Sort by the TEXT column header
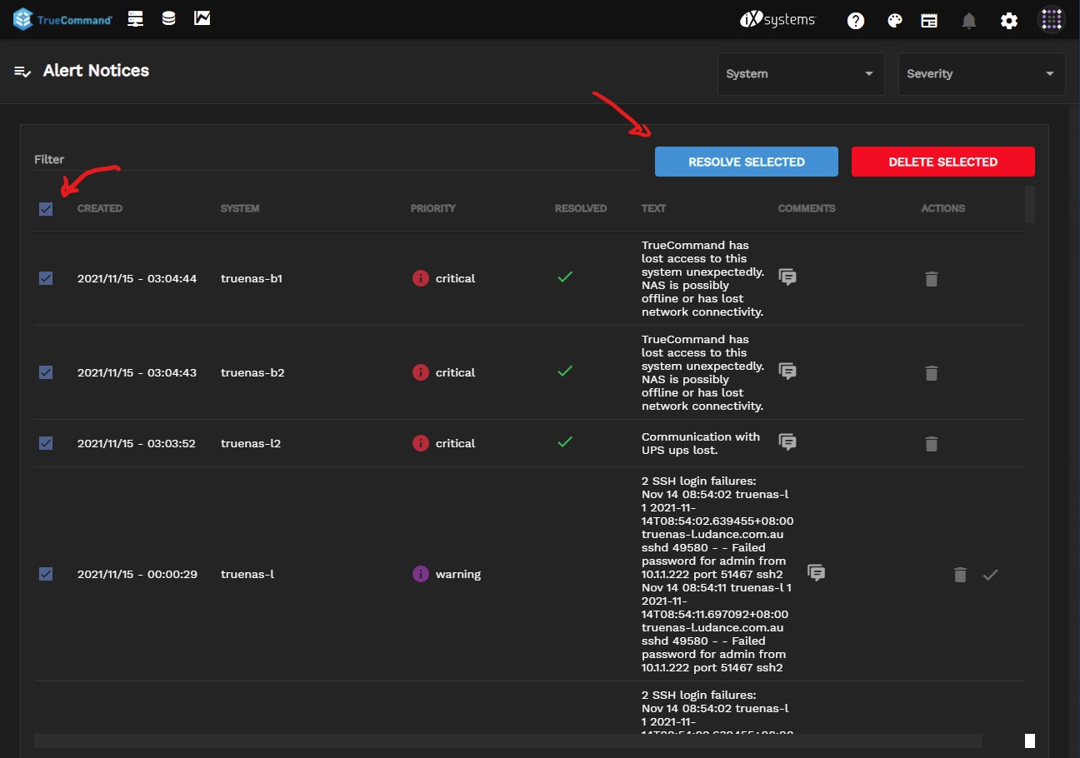 click(x=653, y=208)
